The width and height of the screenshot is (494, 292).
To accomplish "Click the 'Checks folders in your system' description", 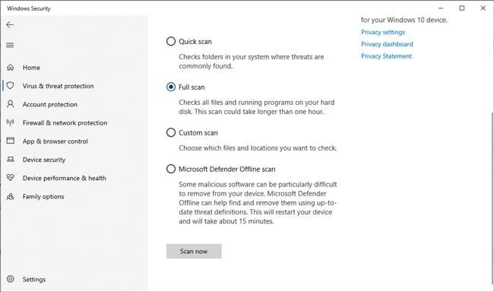I will pos(251,62).
